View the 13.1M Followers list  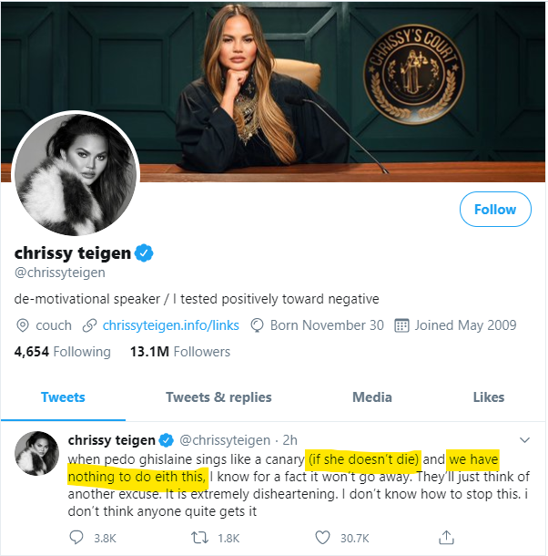[179, 352]
